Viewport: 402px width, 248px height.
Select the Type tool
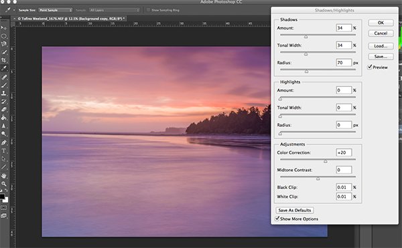tap(3, 150)
